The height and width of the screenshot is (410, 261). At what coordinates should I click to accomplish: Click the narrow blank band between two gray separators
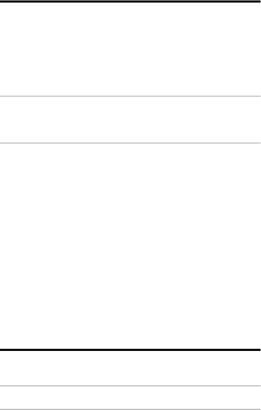pyautogui.click(x=130, y=120)
